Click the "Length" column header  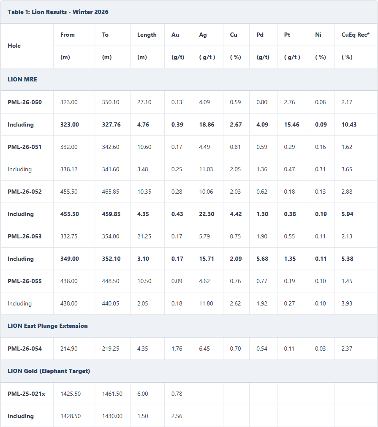click(x=147, y=35)
